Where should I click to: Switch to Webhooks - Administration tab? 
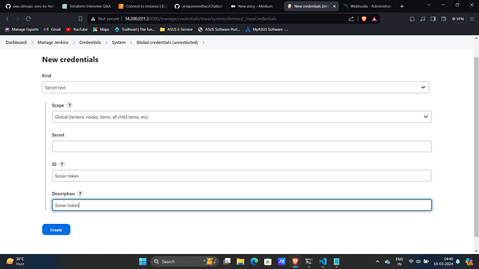(x=368, y=6)
